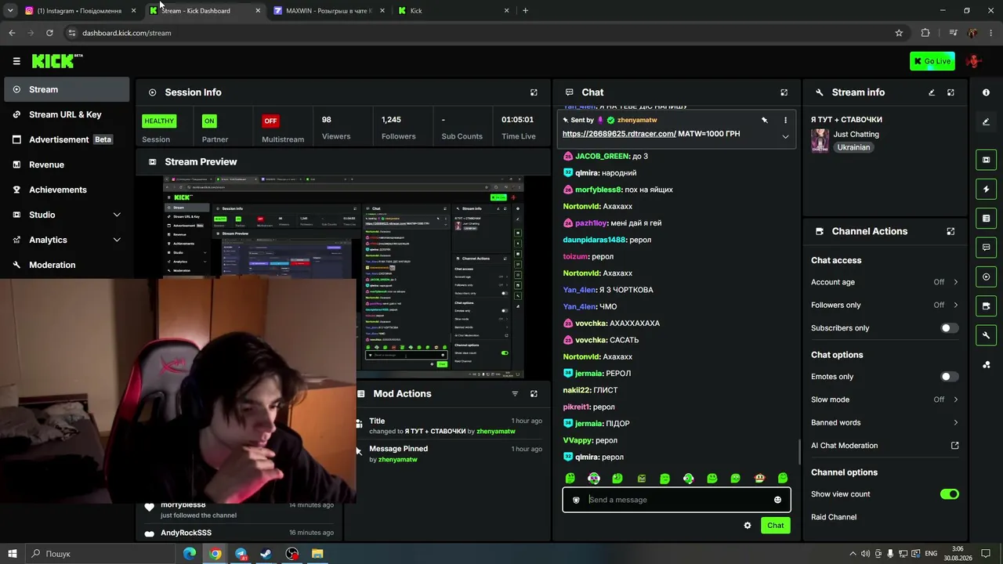Image resolution: width=1003 pixels, height=564 pixels.
Task: Reload the page with the browser refresh button
Action: pyautogui.click(x=49, y=33)
